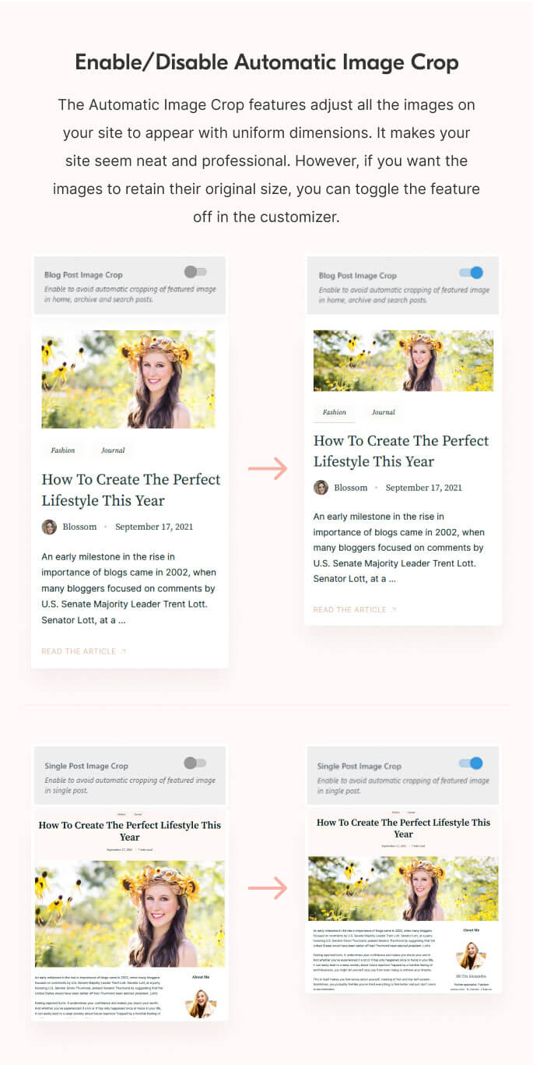Click the pink arrow between blog post cards

[x=267, y=469]
